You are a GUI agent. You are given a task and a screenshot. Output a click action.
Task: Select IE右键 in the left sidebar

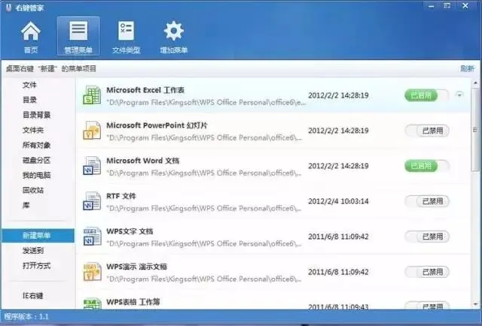pyautogui.click(x=33, y=296)
